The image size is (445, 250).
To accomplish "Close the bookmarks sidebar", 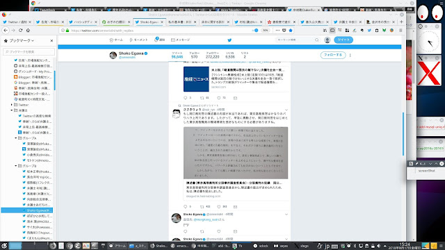I will click(51, 40).
